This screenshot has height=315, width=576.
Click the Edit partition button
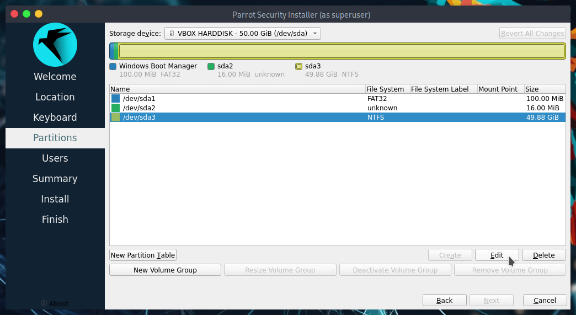point(497,255)
